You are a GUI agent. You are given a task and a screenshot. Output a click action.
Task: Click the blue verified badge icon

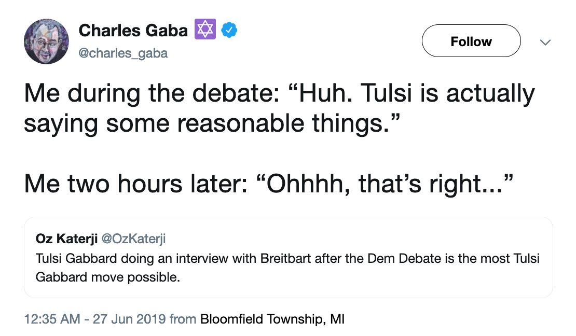(x=229, y=30)
